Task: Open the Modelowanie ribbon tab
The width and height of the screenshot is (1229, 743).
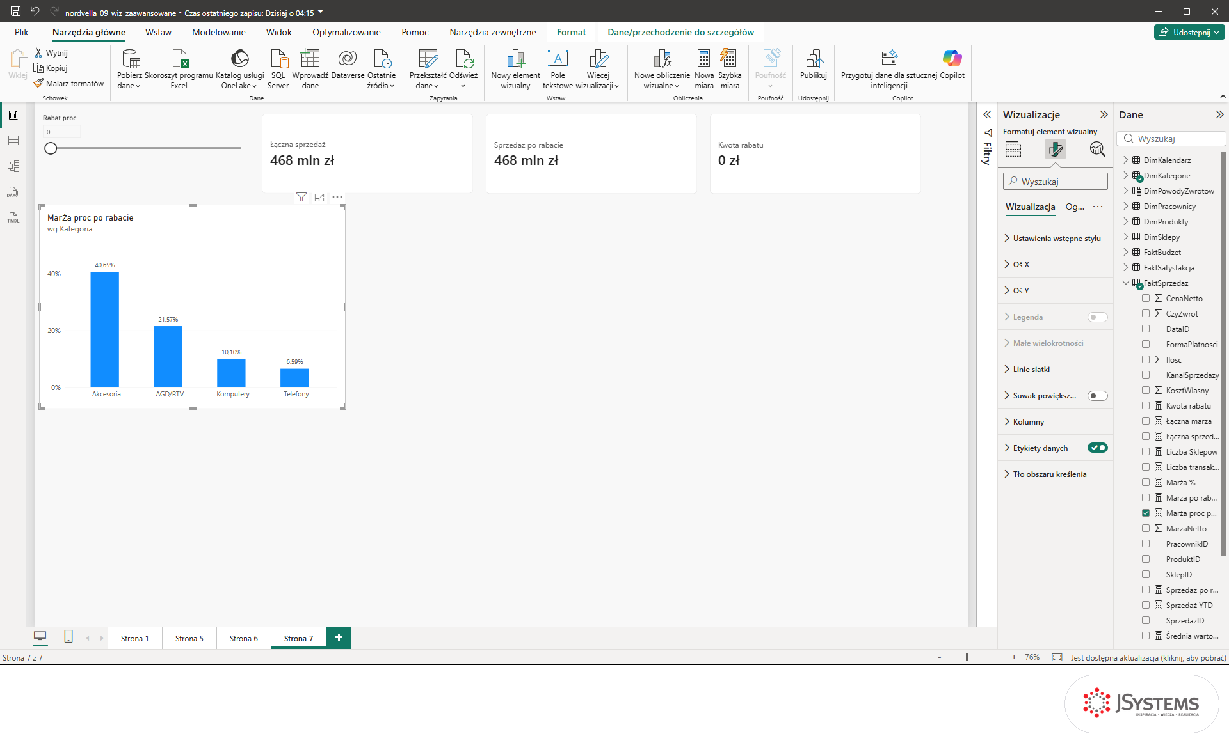Action: (219, 32)
